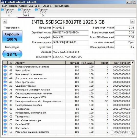Click status orb of attribute 09 row
137x138 pixels.
coord(5,71)
